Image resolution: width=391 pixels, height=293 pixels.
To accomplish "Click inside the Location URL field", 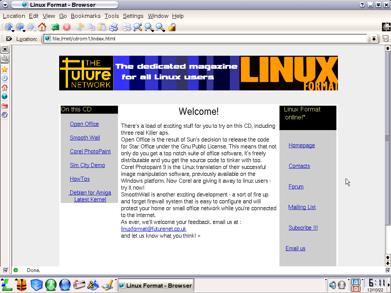I will (x=206, y=39).
